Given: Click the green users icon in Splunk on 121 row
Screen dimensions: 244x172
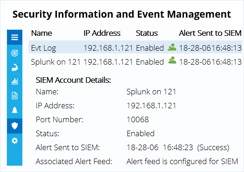Looking at the screenshot, I should tap(172, 60).
